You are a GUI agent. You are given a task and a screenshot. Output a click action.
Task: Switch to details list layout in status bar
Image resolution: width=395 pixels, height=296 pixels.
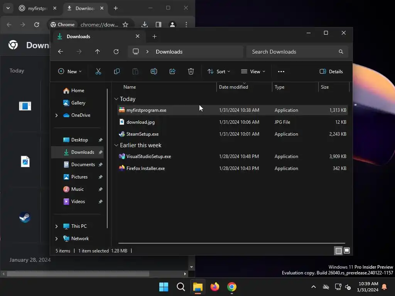pos(338,251)
